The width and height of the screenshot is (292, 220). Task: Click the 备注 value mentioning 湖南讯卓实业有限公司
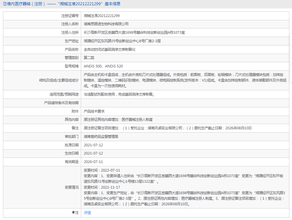pyautogui.click(x=168, y=128)
